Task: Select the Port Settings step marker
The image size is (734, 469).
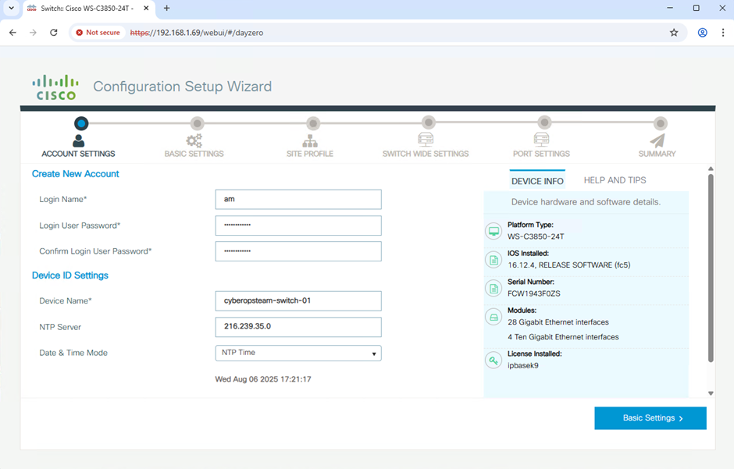Action: coord(544,123)
